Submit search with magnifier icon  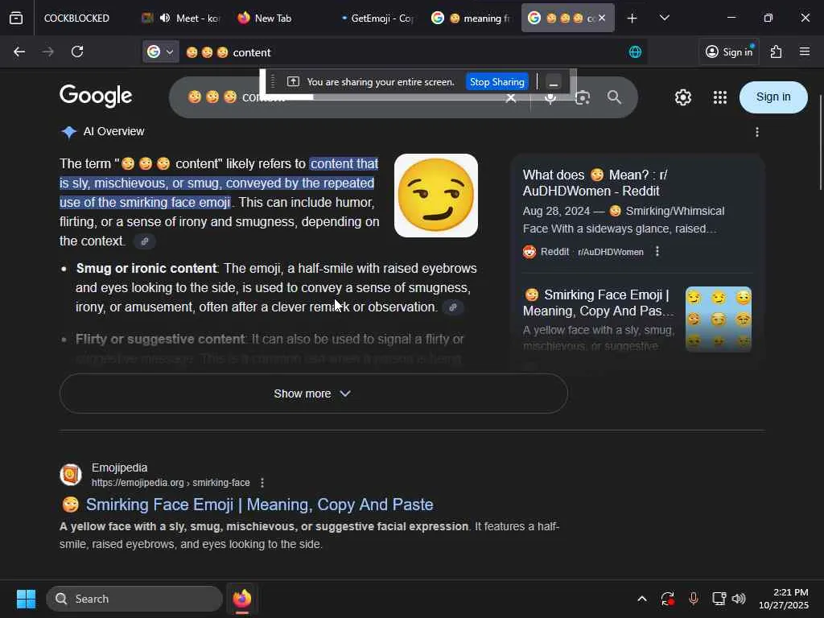click(x=614, y=97)
